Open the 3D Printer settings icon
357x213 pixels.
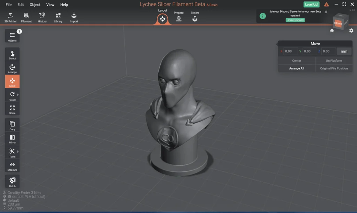[10, 17]
